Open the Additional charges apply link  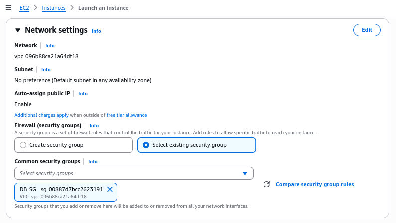(41, 115)
